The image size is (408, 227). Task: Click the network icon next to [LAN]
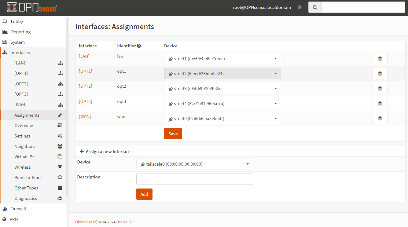click(x=61, y=63)
